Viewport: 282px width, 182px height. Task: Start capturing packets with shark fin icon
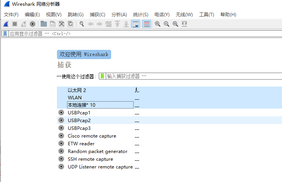(x=6, y=24)
